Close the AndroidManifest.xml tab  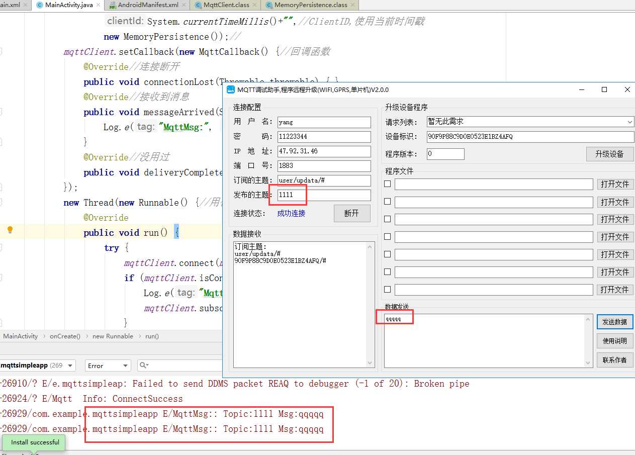pyautogui.click(x=185, y=5)
